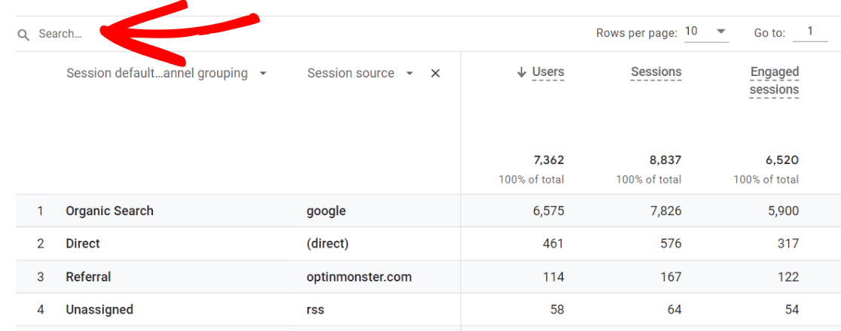Click the Go to page field
841x331 pixels.
tap(810, 32)
